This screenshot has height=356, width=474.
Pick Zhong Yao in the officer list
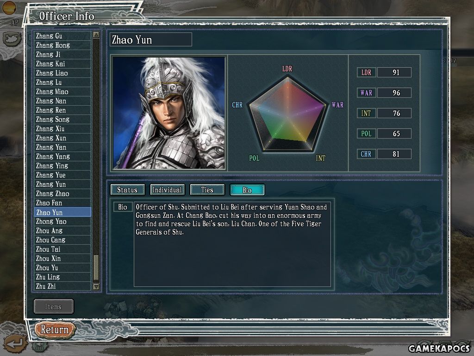tap(62, 221)
